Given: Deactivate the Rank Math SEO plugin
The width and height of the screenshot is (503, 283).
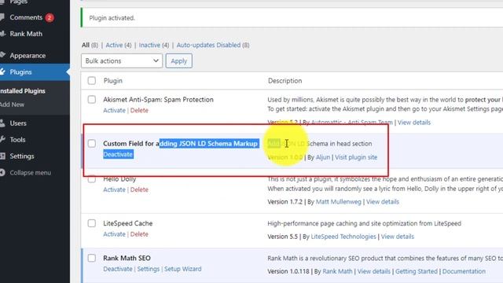Looking at the screenshot, I should [118, 269].
